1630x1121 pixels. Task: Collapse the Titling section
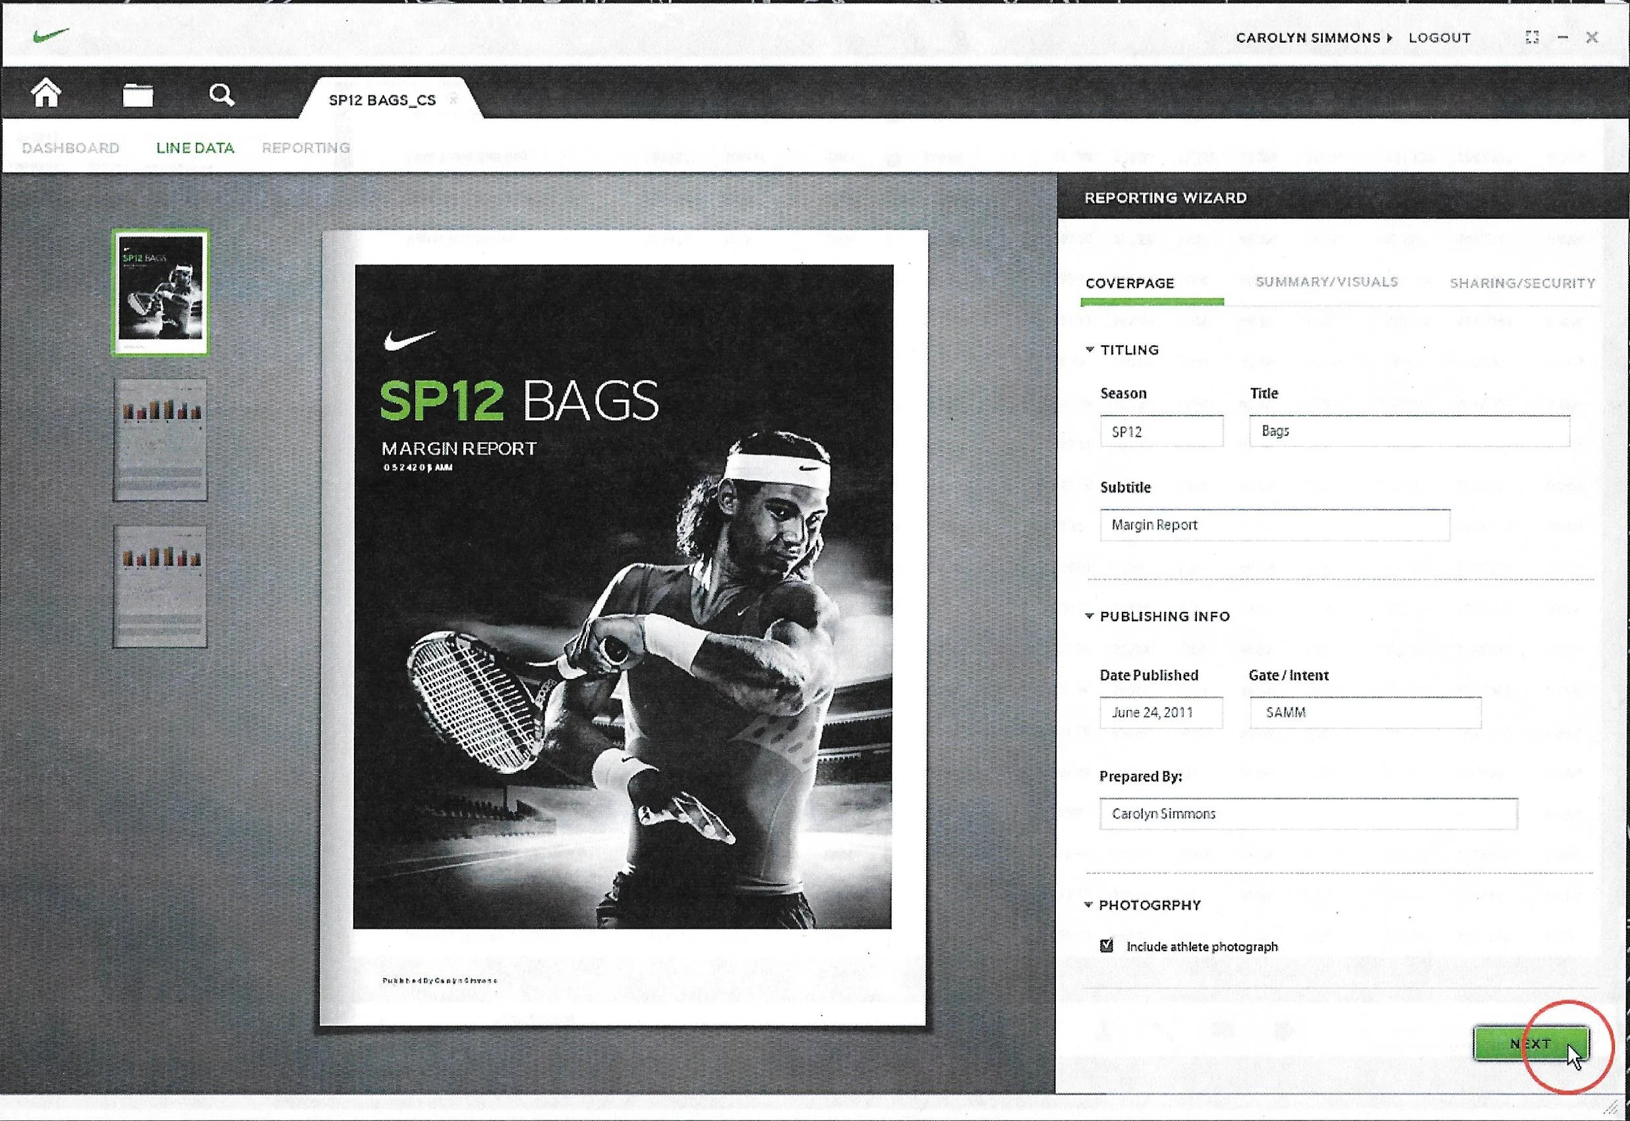click(x=1090, y=349)
